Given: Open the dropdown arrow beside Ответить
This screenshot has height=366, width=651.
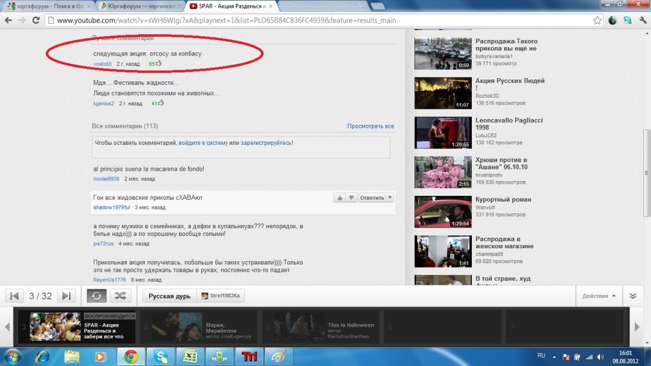Looking at the screenshot, I should pyautogui.click(x=390, y=198).
